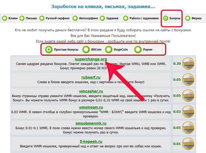This screenshot has width=206, height=153.
Task: Click the 0.03 bonus amount
Action: click(177, 112)
